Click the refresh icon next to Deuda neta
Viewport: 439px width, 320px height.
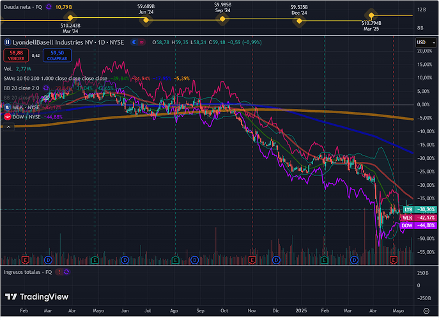(x=49, y=7)
